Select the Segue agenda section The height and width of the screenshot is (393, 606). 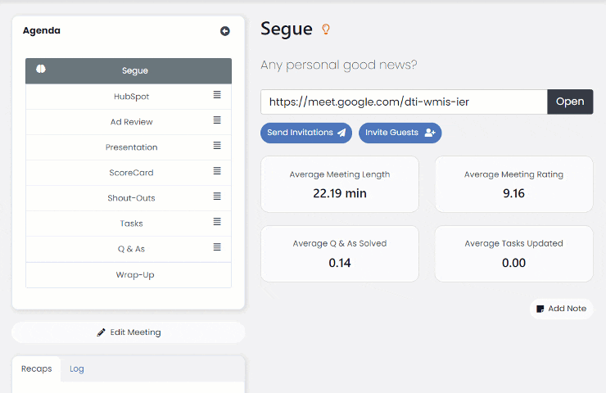click(135, 70)
